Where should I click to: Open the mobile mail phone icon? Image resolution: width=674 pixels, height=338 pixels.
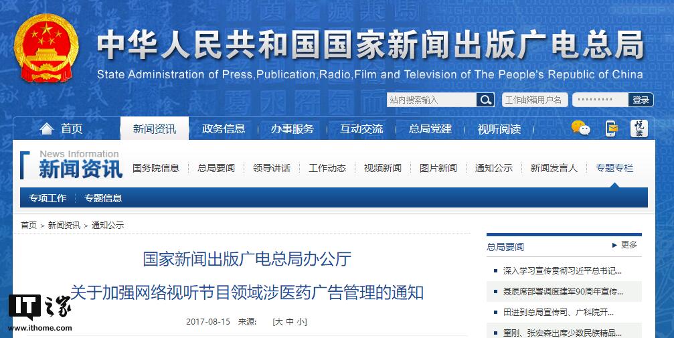click(x=611, y=129)
